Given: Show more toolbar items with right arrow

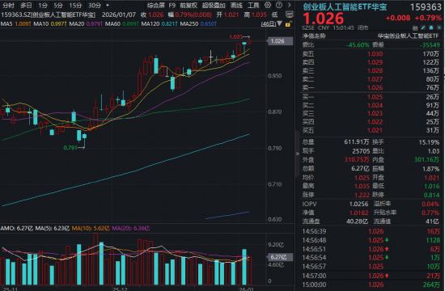Looking at the screenshot, I should (x=289, y=5).
